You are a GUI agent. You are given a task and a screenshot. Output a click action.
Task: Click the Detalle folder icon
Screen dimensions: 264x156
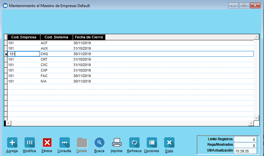(82, 142)
